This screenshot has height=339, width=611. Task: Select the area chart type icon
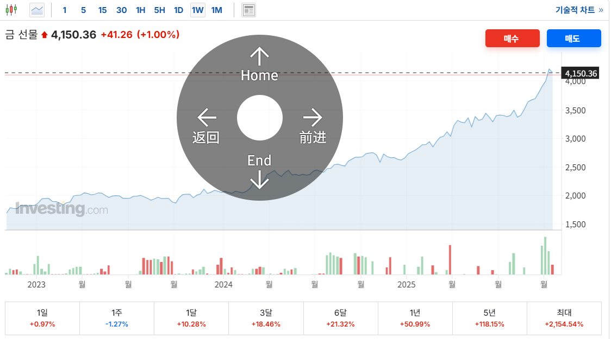(x=37, y=10)
